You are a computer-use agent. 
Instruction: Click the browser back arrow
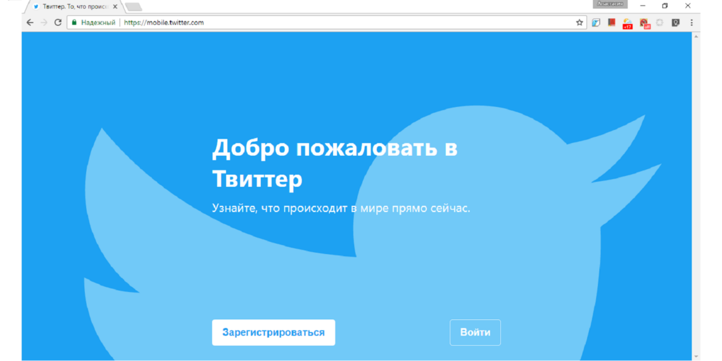click(30, 22)
